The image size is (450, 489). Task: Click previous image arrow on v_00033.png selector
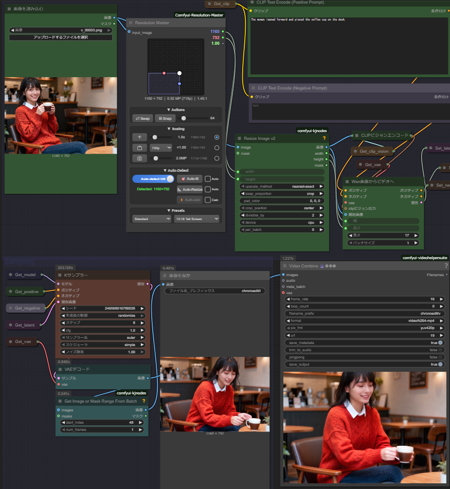[x=12, y=30]
